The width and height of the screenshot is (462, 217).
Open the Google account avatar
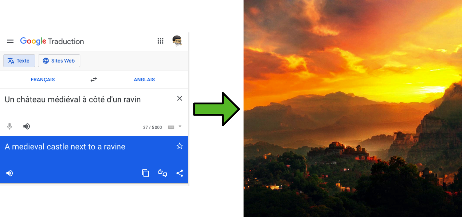coord(177,41)
